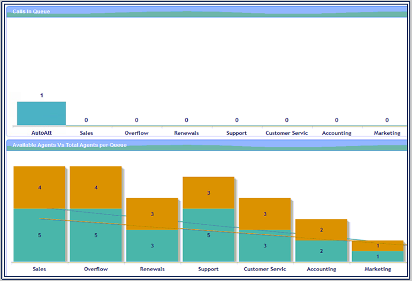Click the AutoAtt bar in Calls In Queue
412x281 pixels.
tap(41, 113)
